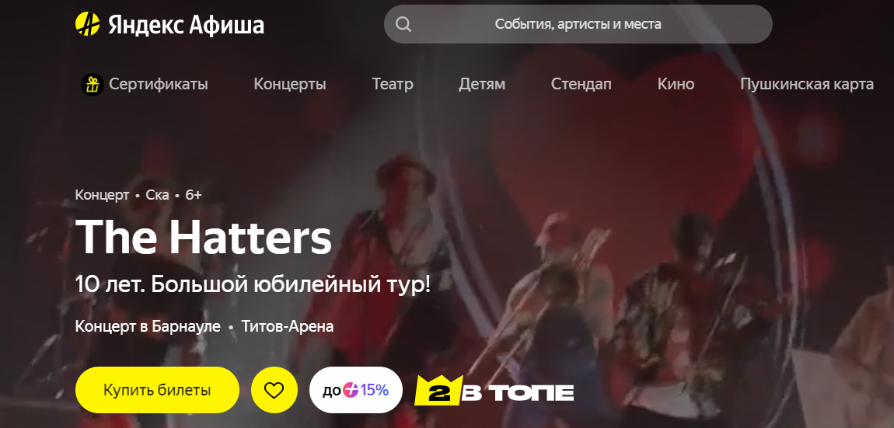The width and height of the screenshot is (894, 428).
Task: Open the Концерты menu item
Action: [290, 85]
